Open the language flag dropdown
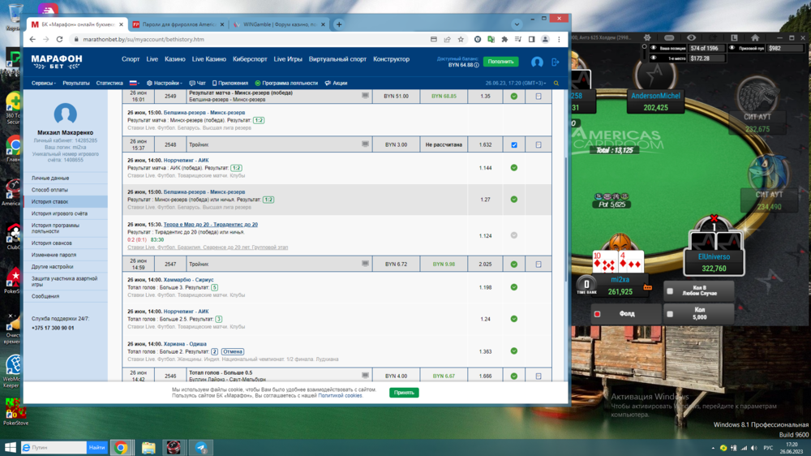The image size is (811, 456). (134, 83)
